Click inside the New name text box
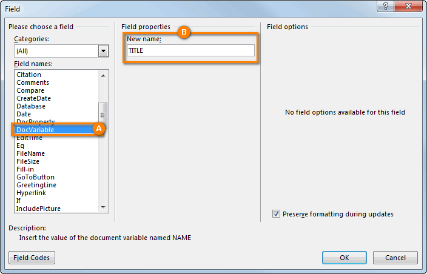The image size is (427, 274). (x=190, y=50)
